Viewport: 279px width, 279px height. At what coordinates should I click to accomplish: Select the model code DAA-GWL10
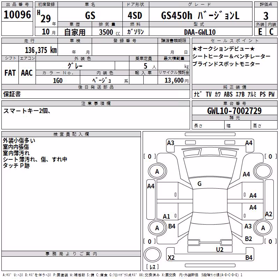click(x=200, y=32)
